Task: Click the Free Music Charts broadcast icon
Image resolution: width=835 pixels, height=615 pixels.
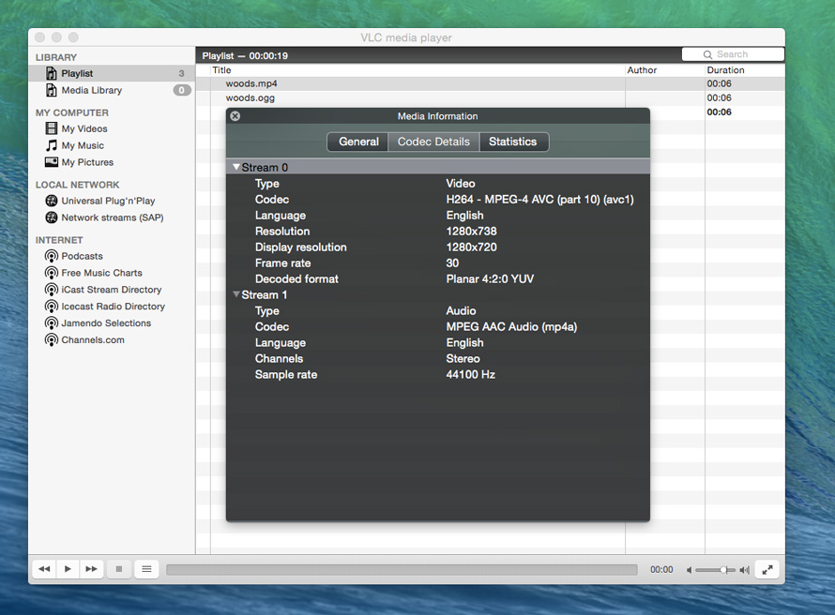Action: pos(51,273)
